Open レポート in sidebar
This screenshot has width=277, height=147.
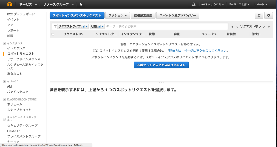pyautogui.click(x=13, y=30)
